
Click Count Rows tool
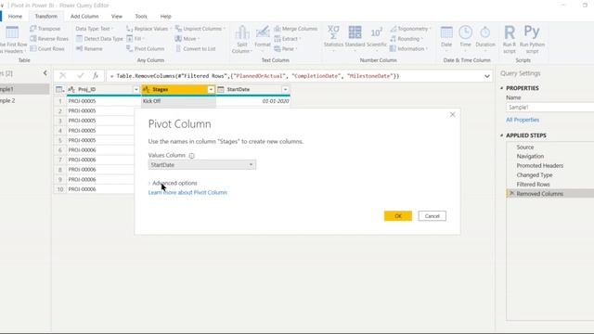[47, 49]
